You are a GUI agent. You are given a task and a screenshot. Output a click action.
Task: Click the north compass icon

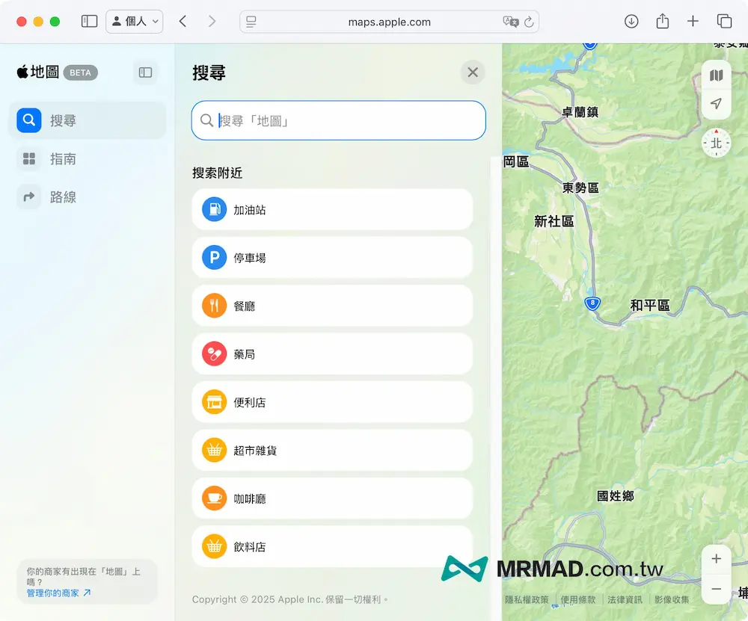(x=716, y=143)
